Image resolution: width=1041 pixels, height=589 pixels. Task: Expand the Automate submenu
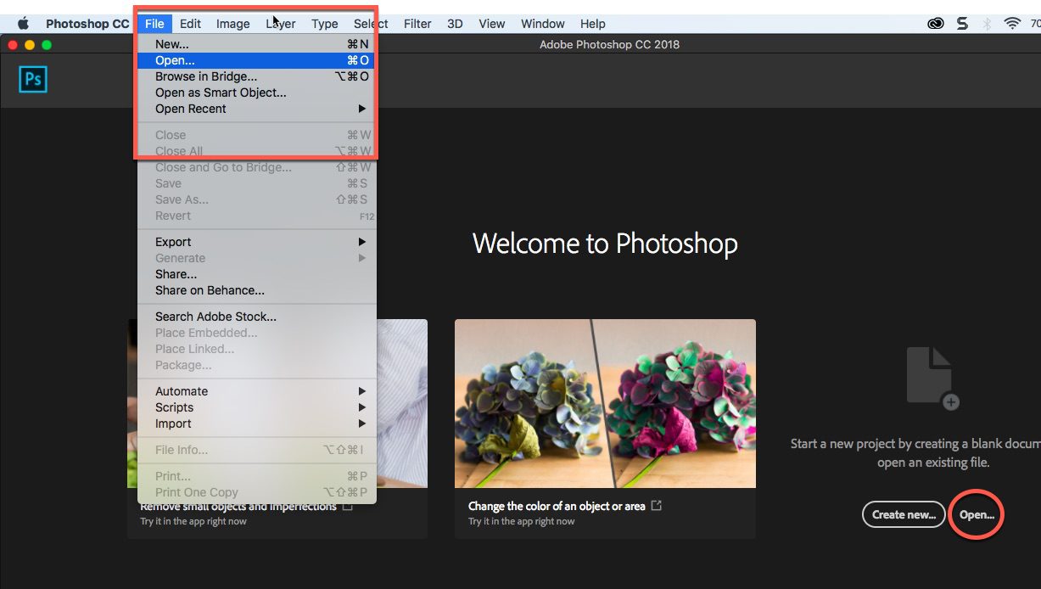click(x=182, y=390)
